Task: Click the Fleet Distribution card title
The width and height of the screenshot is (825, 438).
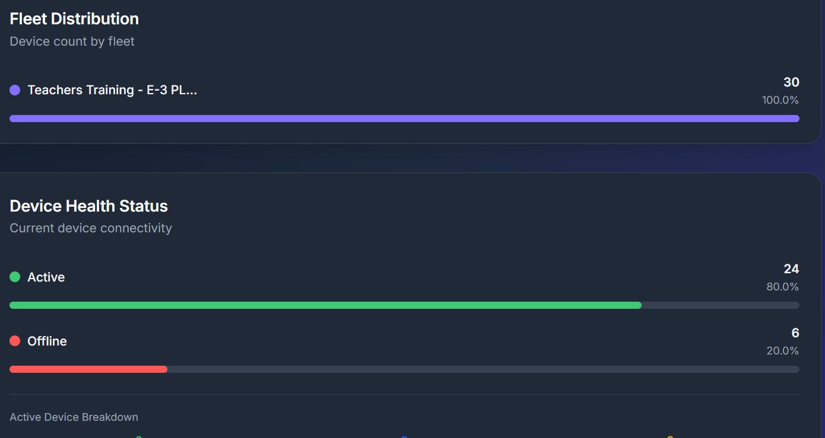Action: coord(74,18)
